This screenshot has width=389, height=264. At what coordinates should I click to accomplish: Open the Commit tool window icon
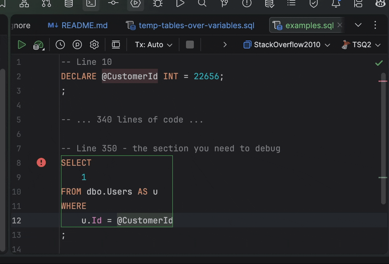point(113,3)
